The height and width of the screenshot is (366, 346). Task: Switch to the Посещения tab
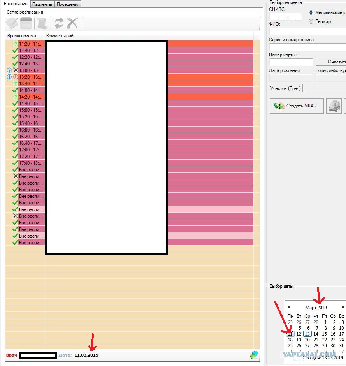(68, 4)
